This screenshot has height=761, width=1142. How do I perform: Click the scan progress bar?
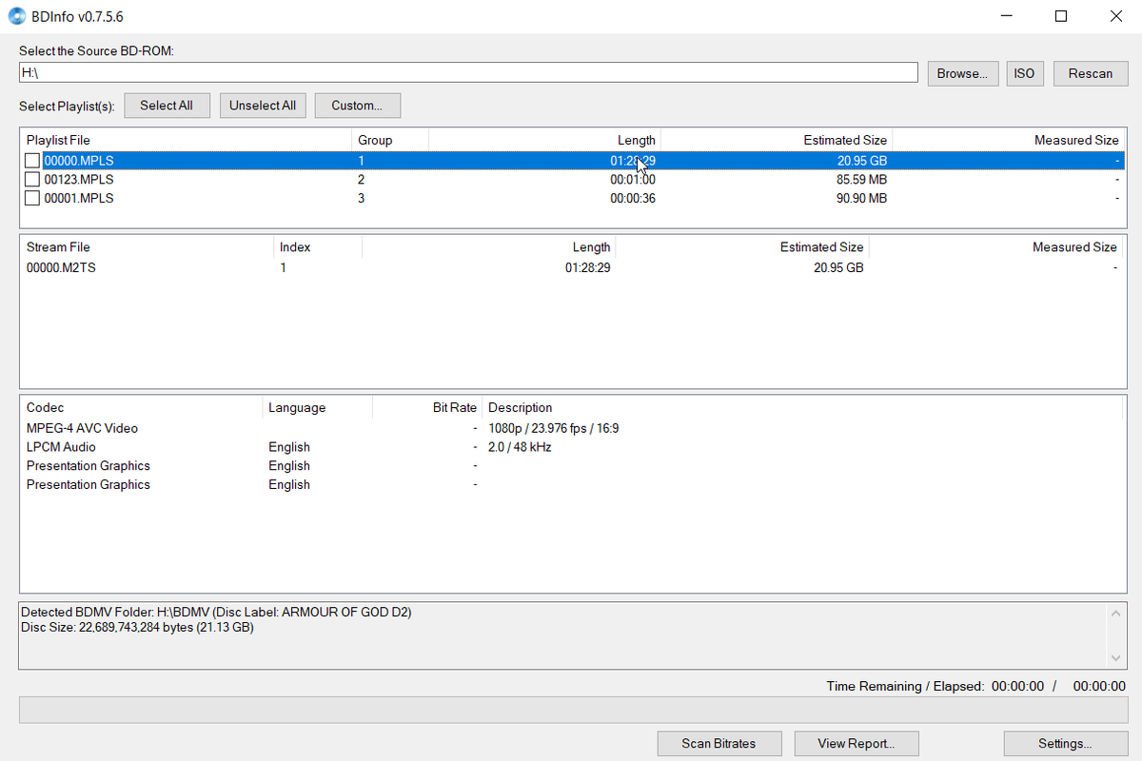[x=573, y=711]
